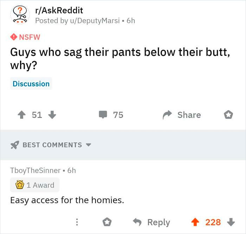Screen dimensions: 246x234
Task: Click the Share arrow icon
Action: coord(167,115)
